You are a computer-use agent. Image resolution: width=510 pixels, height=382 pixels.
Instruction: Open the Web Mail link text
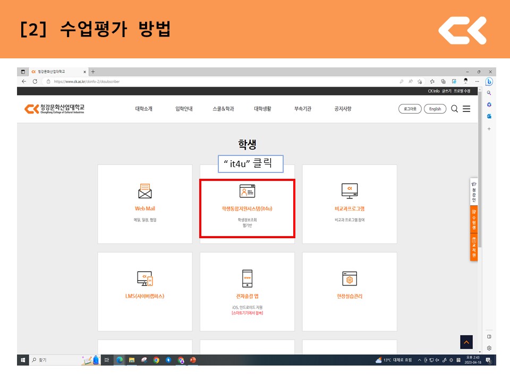point(144,209)
